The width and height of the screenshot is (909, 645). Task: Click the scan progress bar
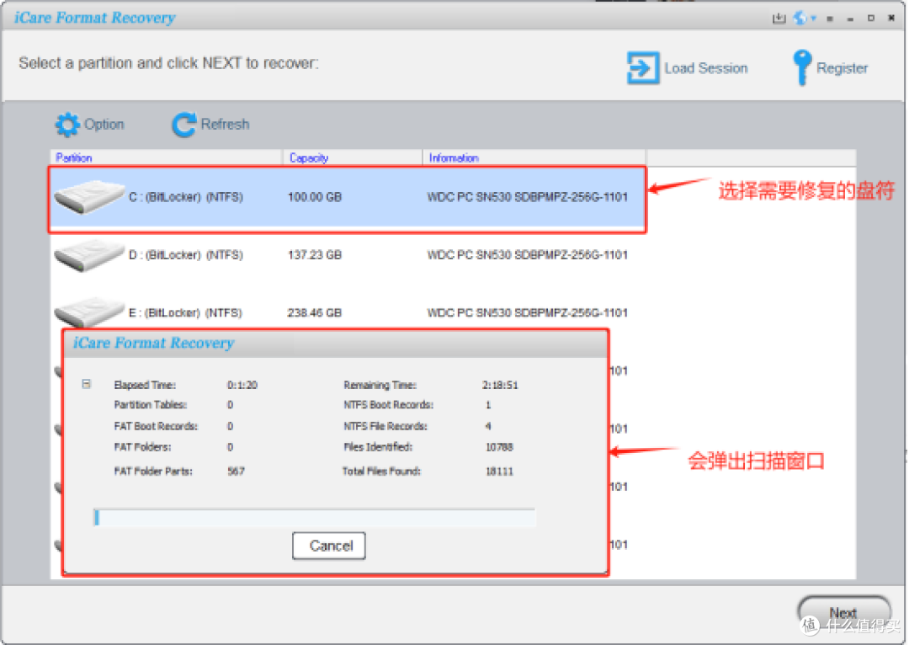tap(314, 517)
